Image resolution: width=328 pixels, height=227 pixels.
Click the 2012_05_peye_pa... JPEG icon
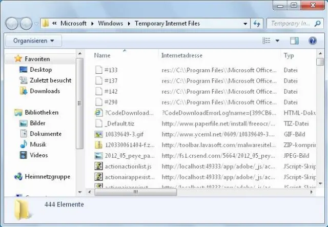click(x=98, y=156)
